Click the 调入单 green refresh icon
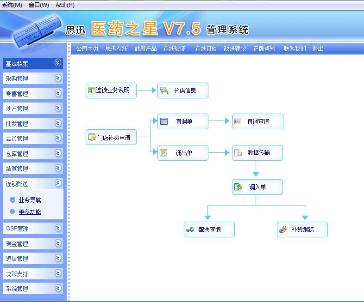 [x=238, y=187]
